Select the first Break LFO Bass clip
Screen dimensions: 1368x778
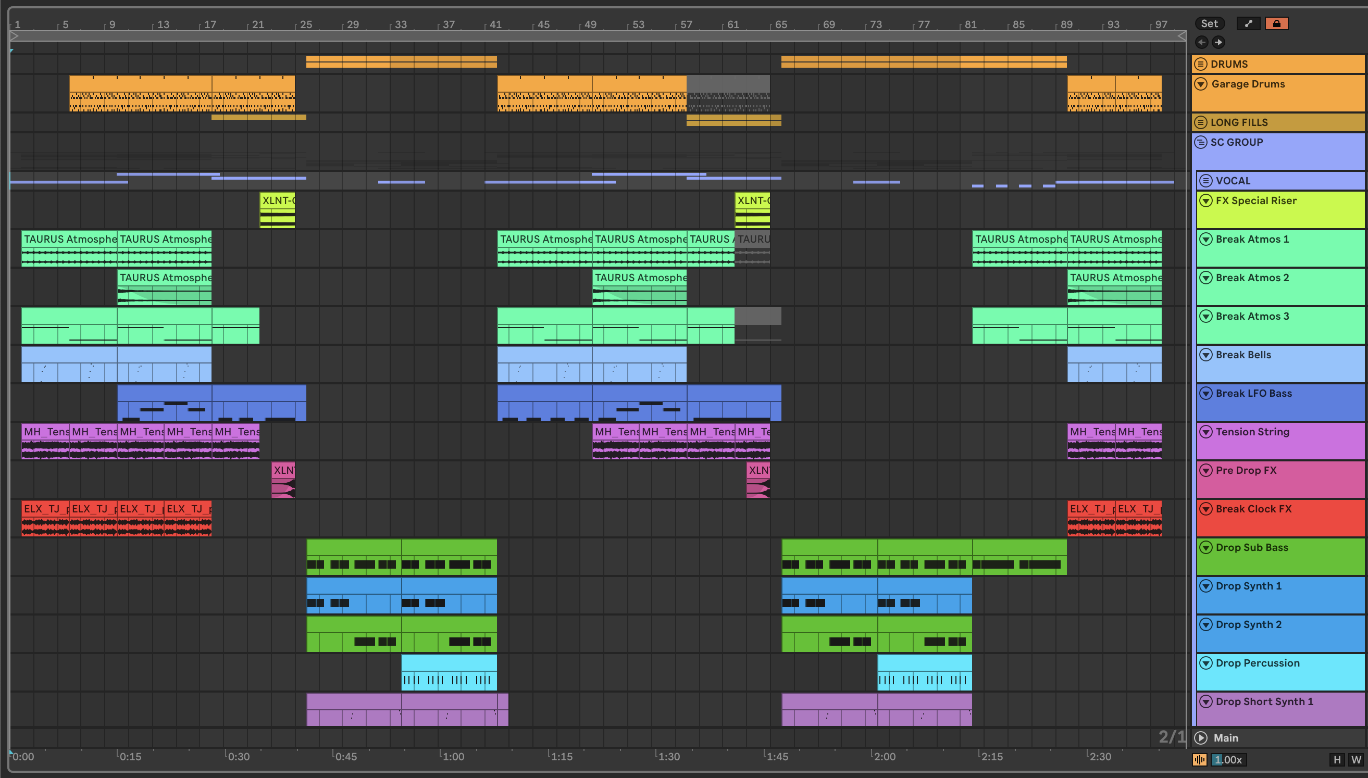tap(164, 403)
